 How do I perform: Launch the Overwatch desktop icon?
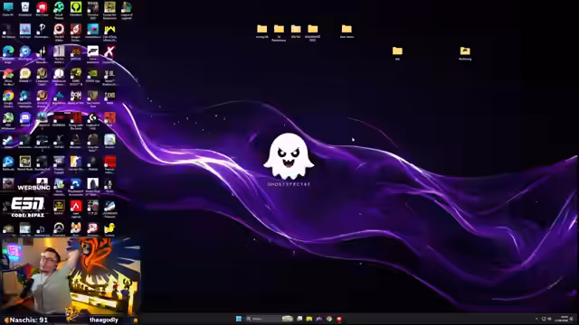click(x=59, y=229)
